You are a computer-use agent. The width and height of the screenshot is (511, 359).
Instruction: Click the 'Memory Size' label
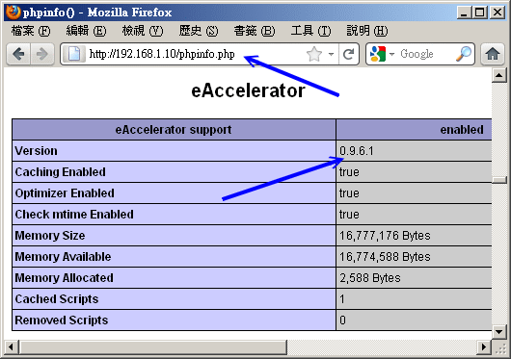[50, 236]
